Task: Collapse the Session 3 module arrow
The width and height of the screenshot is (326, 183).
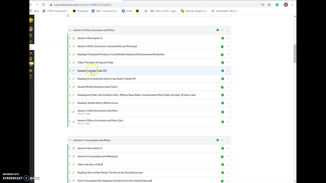Action: tap(72, 30)
